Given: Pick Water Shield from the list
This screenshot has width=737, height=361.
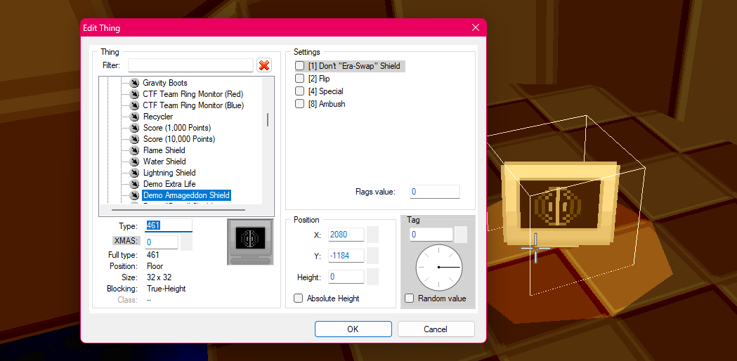Looking at the screenshot, I should click(x=164, y=162).
